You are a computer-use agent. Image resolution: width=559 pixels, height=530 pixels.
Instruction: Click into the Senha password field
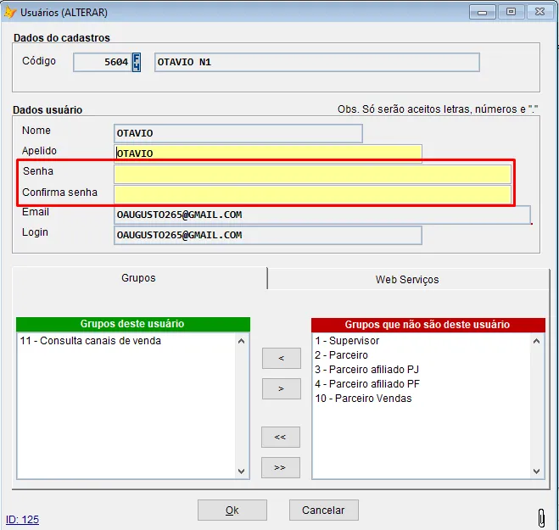point(312,174)
